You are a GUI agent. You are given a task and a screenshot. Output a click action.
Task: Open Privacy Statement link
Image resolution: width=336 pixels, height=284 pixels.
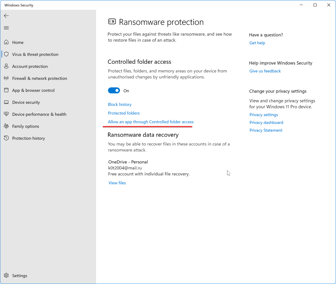pos(266,130)
